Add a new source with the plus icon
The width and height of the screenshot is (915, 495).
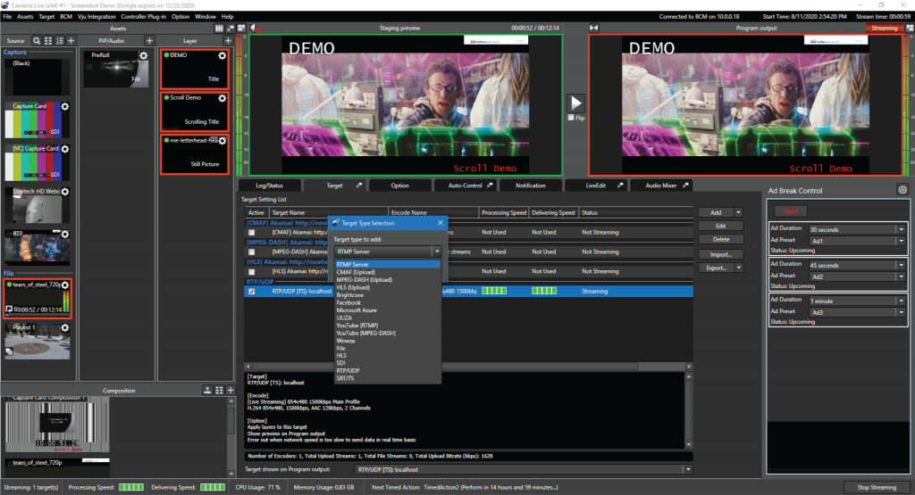[71, 41]
